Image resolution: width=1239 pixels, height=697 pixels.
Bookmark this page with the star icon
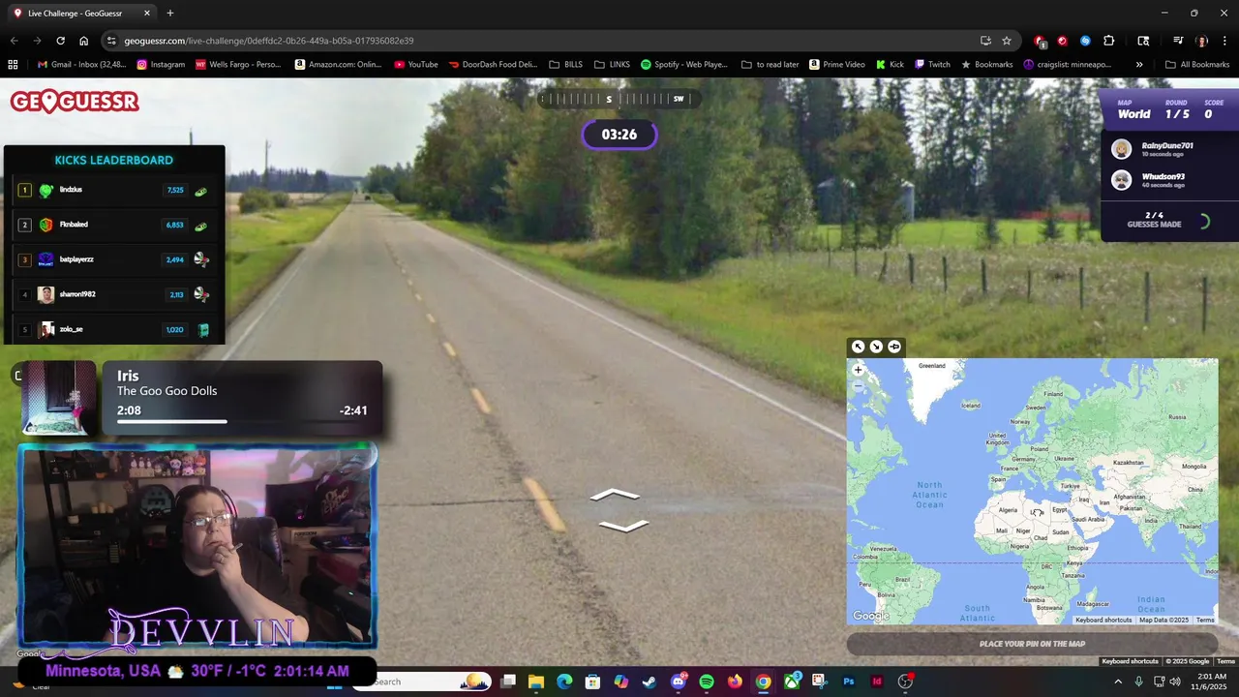(1007, 41)
